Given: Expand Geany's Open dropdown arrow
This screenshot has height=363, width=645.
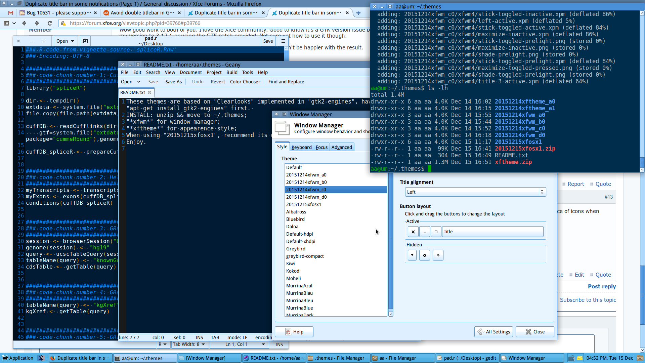Looking at the screenshot, I should [x=138, y=82].
